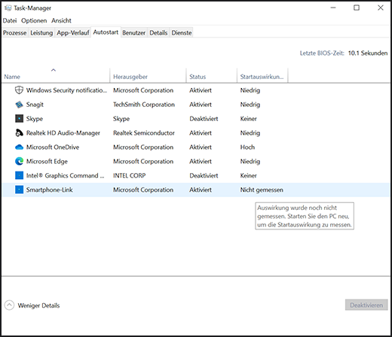The width and height of the screenshot is (392, 337).
Task: Click OneDrive's Aktiviert status cell
Action: [x=201, y=147]
